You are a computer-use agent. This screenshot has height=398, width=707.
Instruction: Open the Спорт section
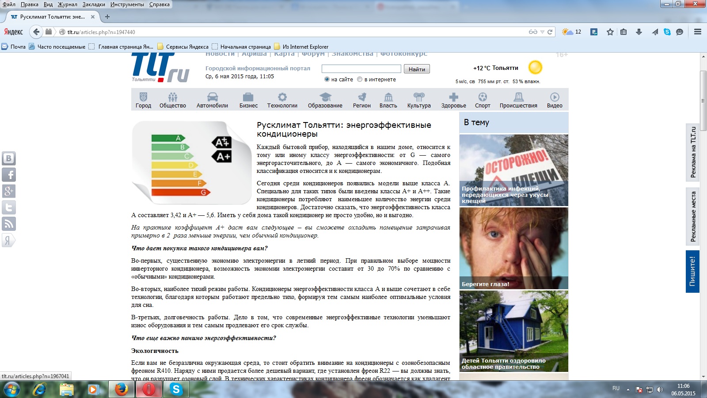[x=483, y=100]
